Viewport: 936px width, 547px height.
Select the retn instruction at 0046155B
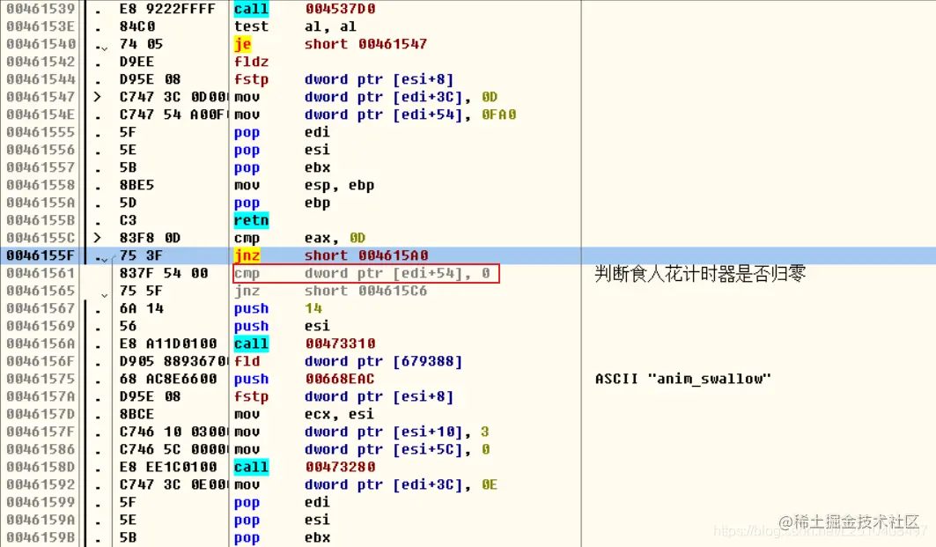point(251,220)
